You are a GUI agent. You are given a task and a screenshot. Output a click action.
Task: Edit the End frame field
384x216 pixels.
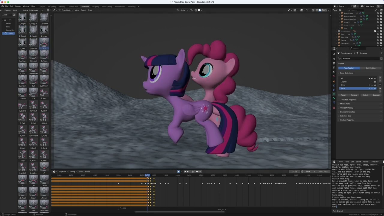[324, 172]
